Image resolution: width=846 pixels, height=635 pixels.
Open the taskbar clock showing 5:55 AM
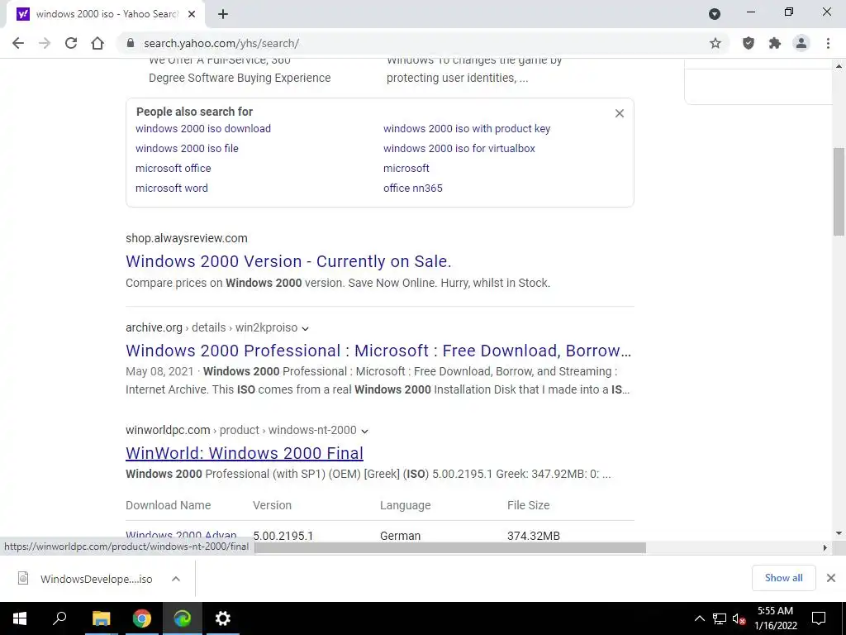[775, 618]
